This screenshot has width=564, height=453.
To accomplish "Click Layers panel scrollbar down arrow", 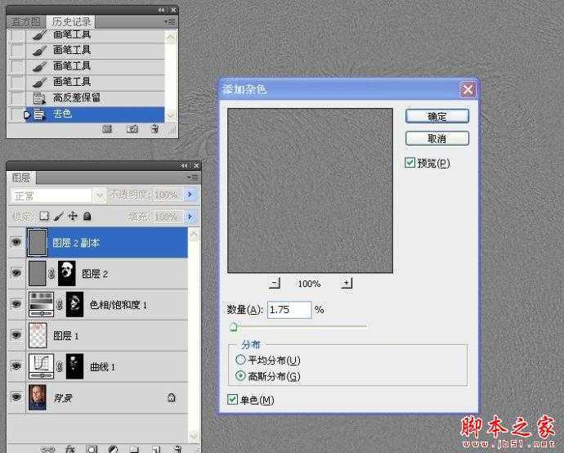I will 194,436.
